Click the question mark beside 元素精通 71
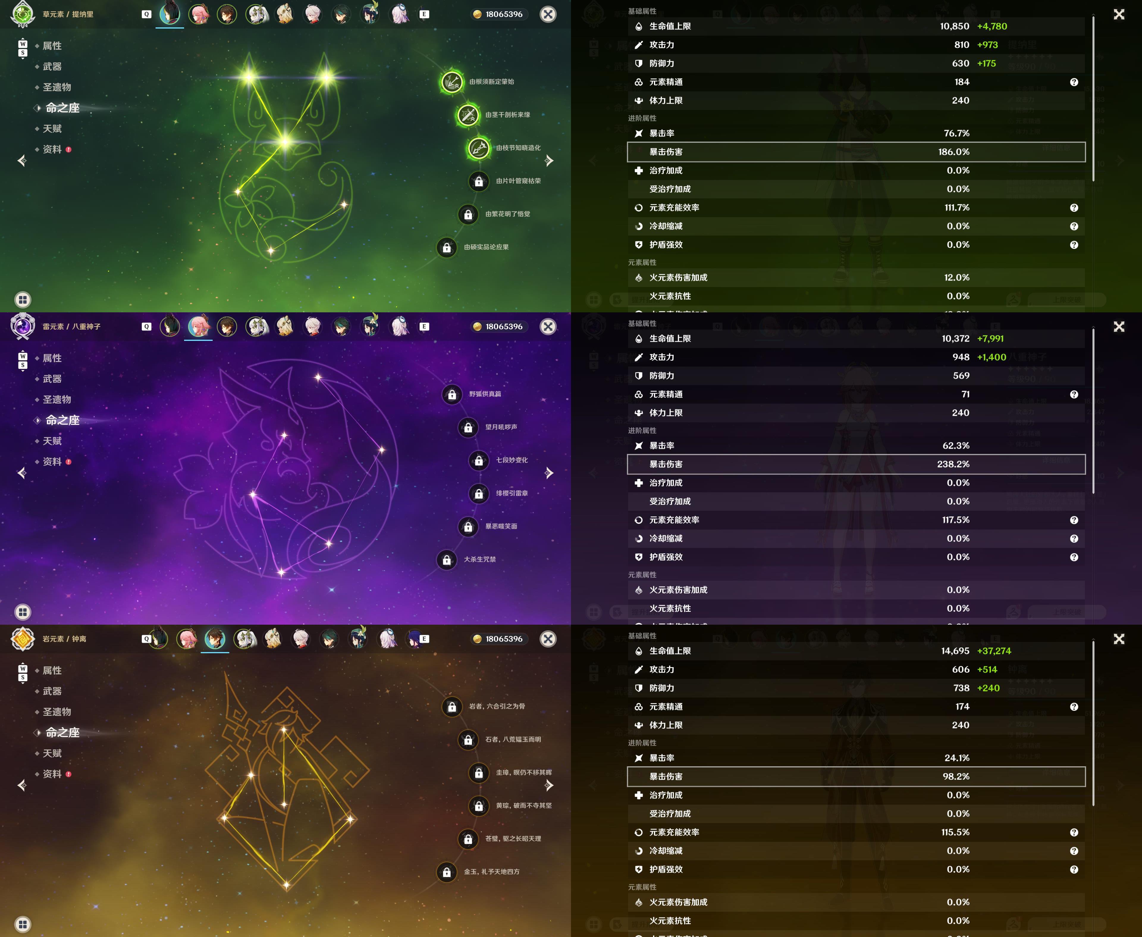 click(1074, 394)
